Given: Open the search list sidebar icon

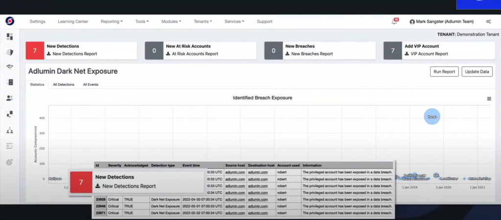Looking at the screenshot, I should click(x=10, y=146).
